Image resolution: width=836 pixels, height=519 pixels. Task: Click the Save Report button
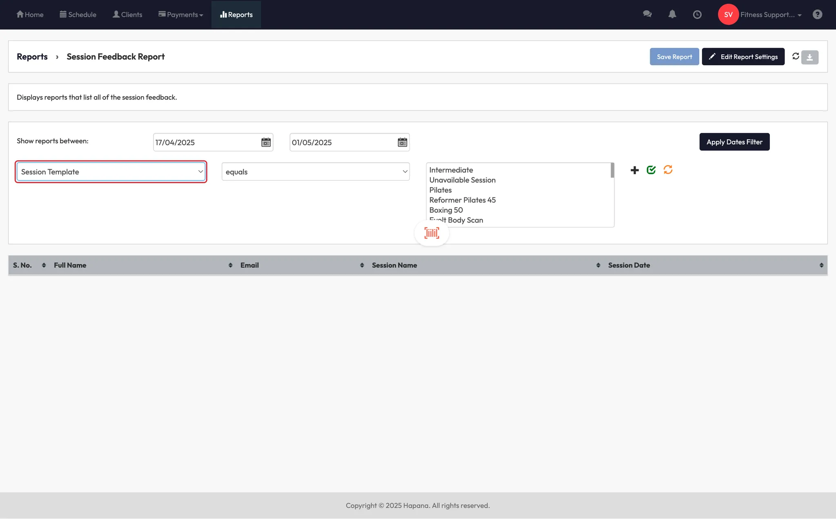coord(674,57)
